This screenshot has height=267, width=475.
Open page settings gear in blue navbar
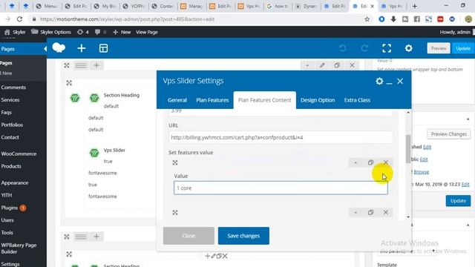pos(409,48)
